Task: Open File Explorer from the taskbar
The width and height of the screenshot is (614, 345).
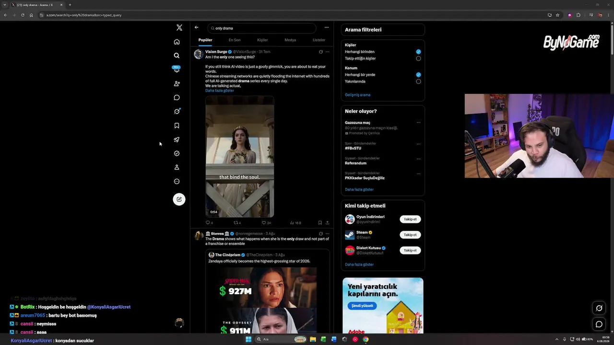Action: pyautogui.click(x=313, y=339)
